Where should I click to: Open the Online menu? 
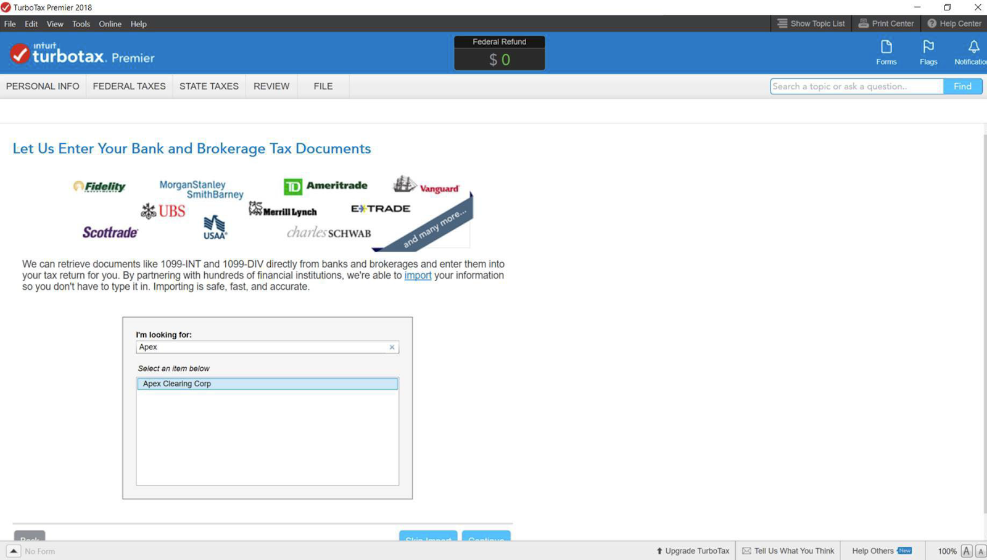110,23
